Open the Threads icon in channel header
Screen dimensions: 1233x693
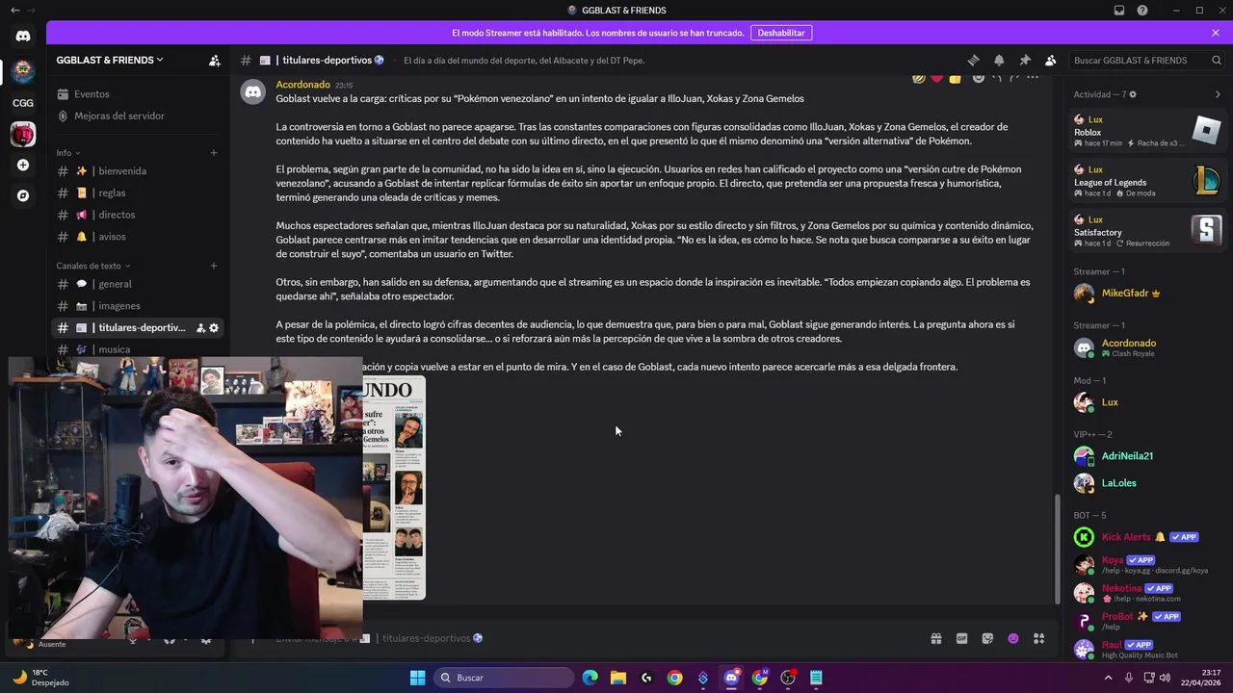973,60
